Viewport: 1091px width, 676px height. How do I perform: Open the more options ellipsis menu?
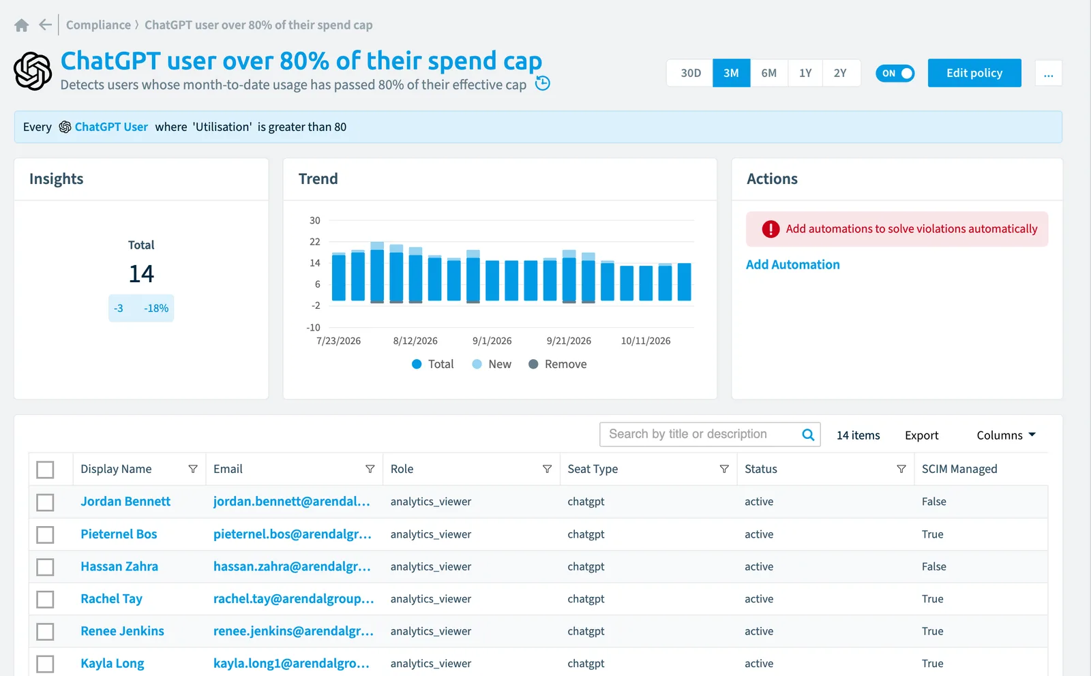point(1048,74)
